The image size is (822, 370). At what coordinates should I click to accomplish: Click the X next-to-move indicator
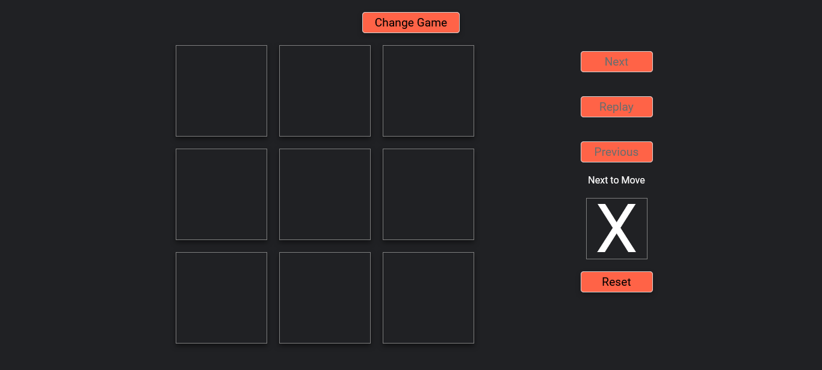coord(616,229)
